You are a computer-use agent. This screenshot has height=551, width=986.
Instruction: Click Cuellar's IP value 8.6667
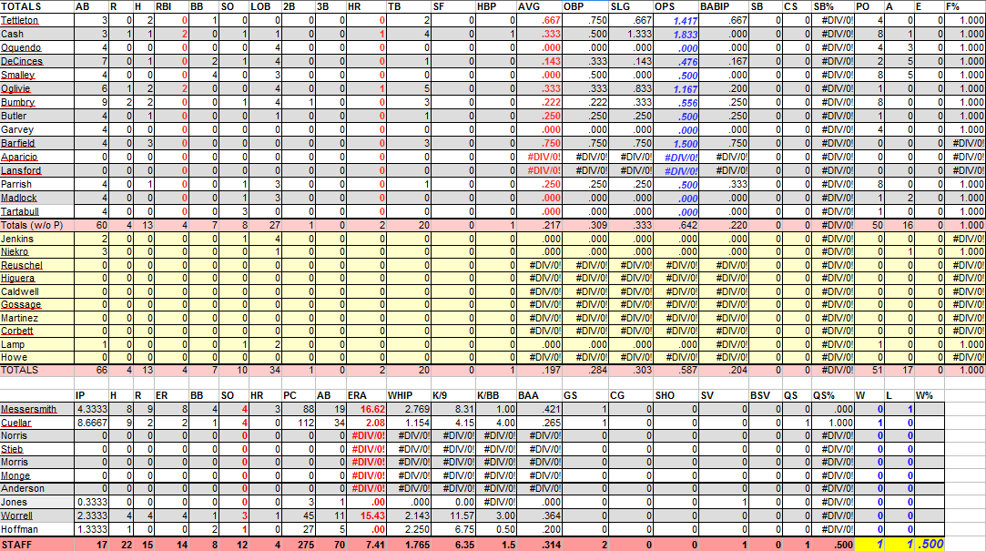[91, 423]
